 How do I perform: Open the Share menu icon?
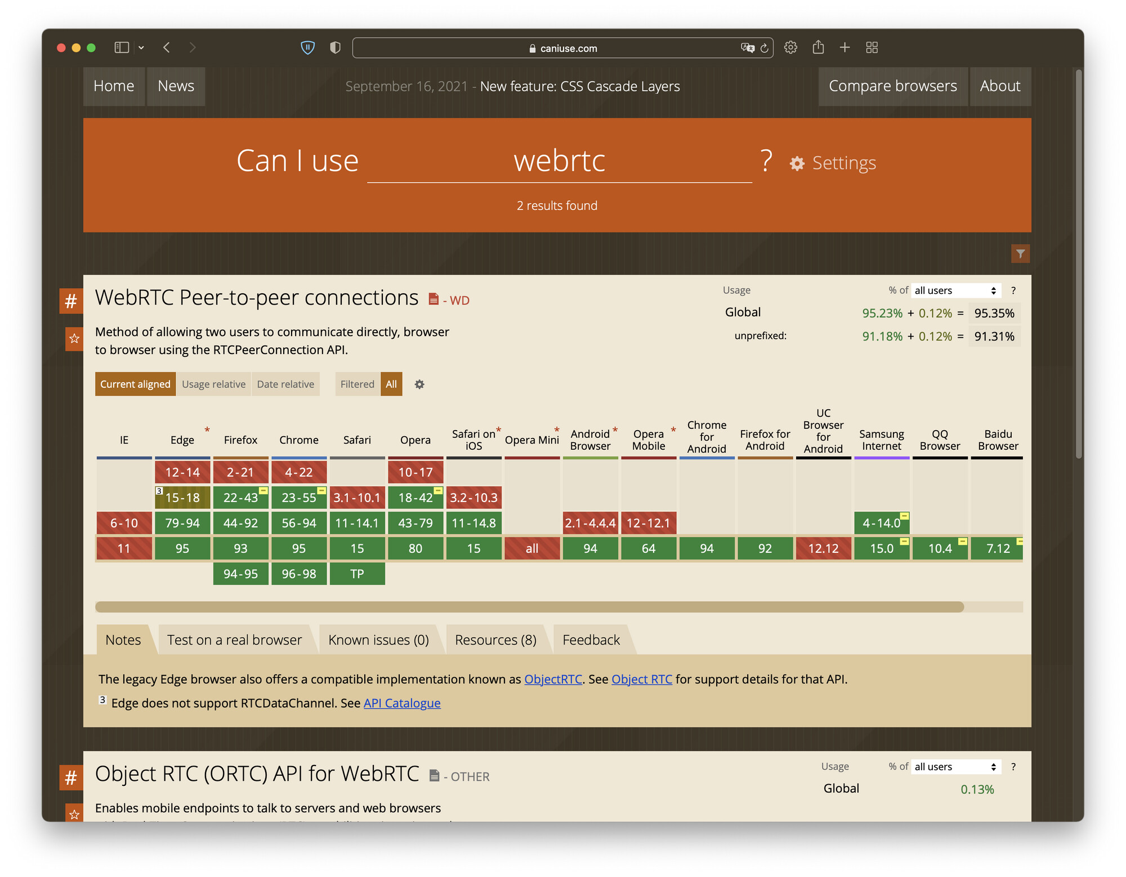[818, 47]
